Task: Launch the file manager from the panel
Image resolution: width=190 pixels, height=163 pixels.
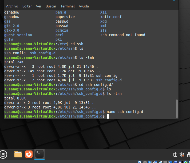Action: (18, 154)
